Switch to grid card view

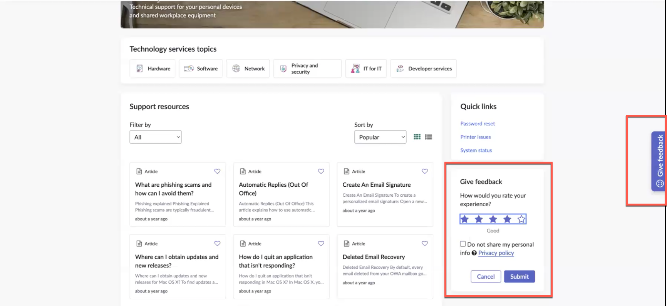click(x=417, y=137)
